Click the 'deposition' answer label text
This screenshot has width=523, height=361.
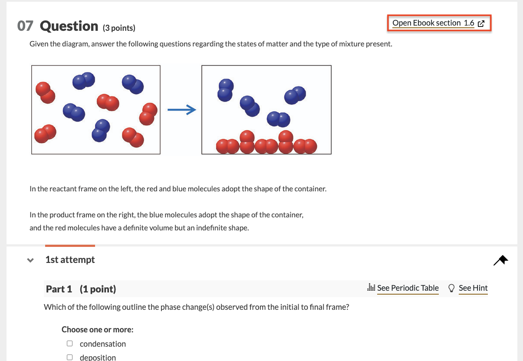point(98,357)
